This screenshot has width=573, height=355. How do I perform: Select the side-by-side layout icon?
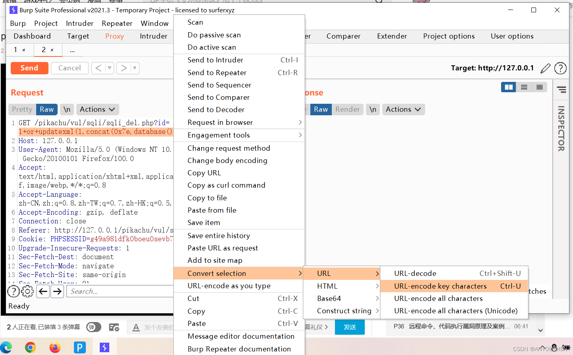coord(509,87)
